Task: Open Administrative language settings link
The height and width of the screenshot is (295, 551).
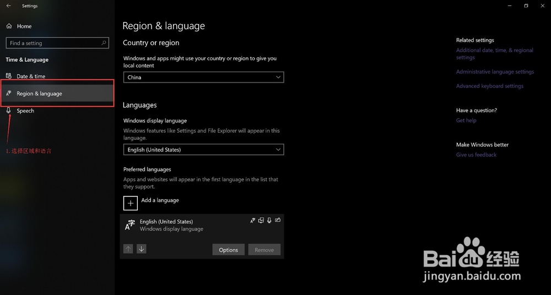Action: tap(495, 72)
